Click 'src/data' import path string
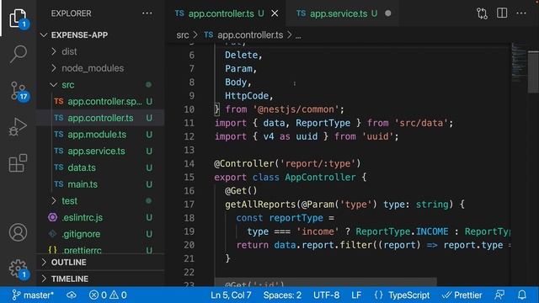This screenshot has height=303, width=539. pos(421,123)
